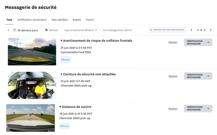The width and height of the screenshot is (217, 135).
Task: Open Distance de suivie event title
Action: (x=76, y=107)
